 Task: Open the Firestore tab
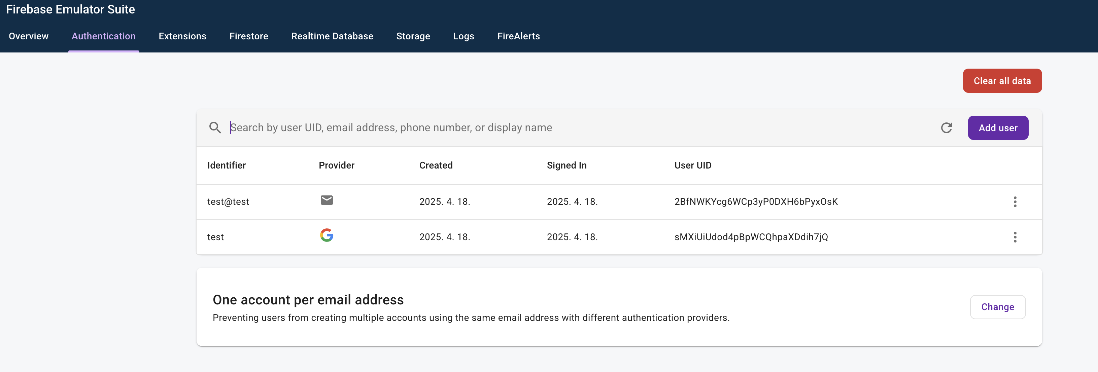coord(248,36)
